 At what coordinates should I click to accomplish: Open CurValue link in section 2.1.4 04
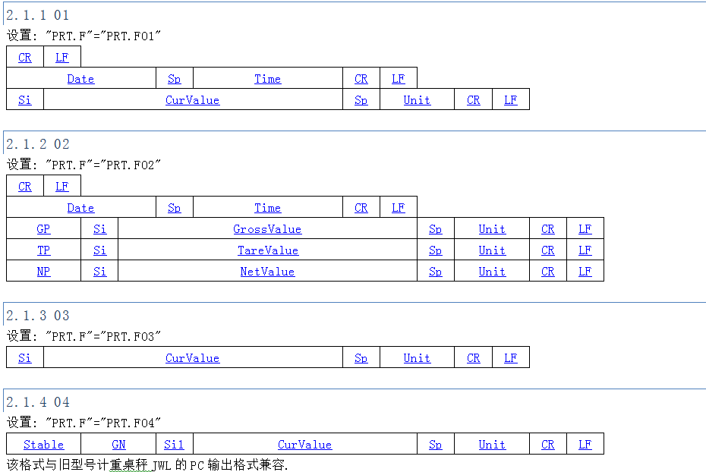[305, 445]
